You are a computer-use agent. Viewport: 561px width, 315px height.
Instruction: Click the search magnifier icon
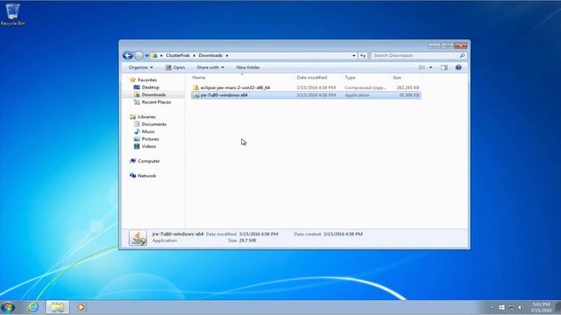tap(462, 56)
